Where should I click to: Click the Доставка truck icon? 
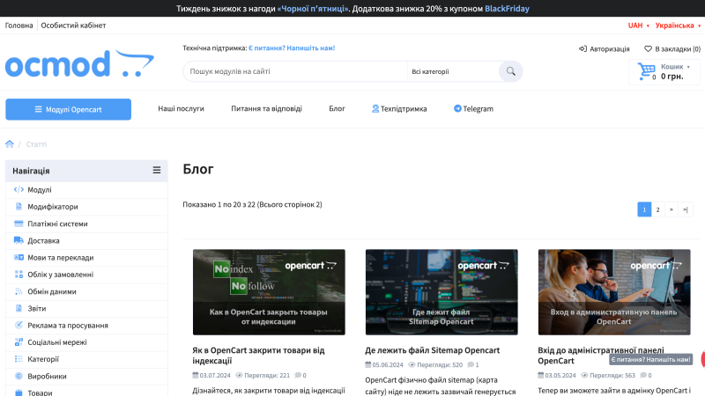click(19, 240)
